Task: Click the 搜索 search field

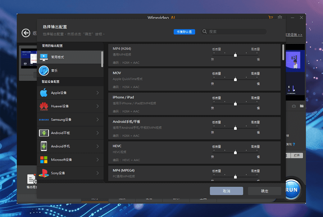Action: coord(234,32)
